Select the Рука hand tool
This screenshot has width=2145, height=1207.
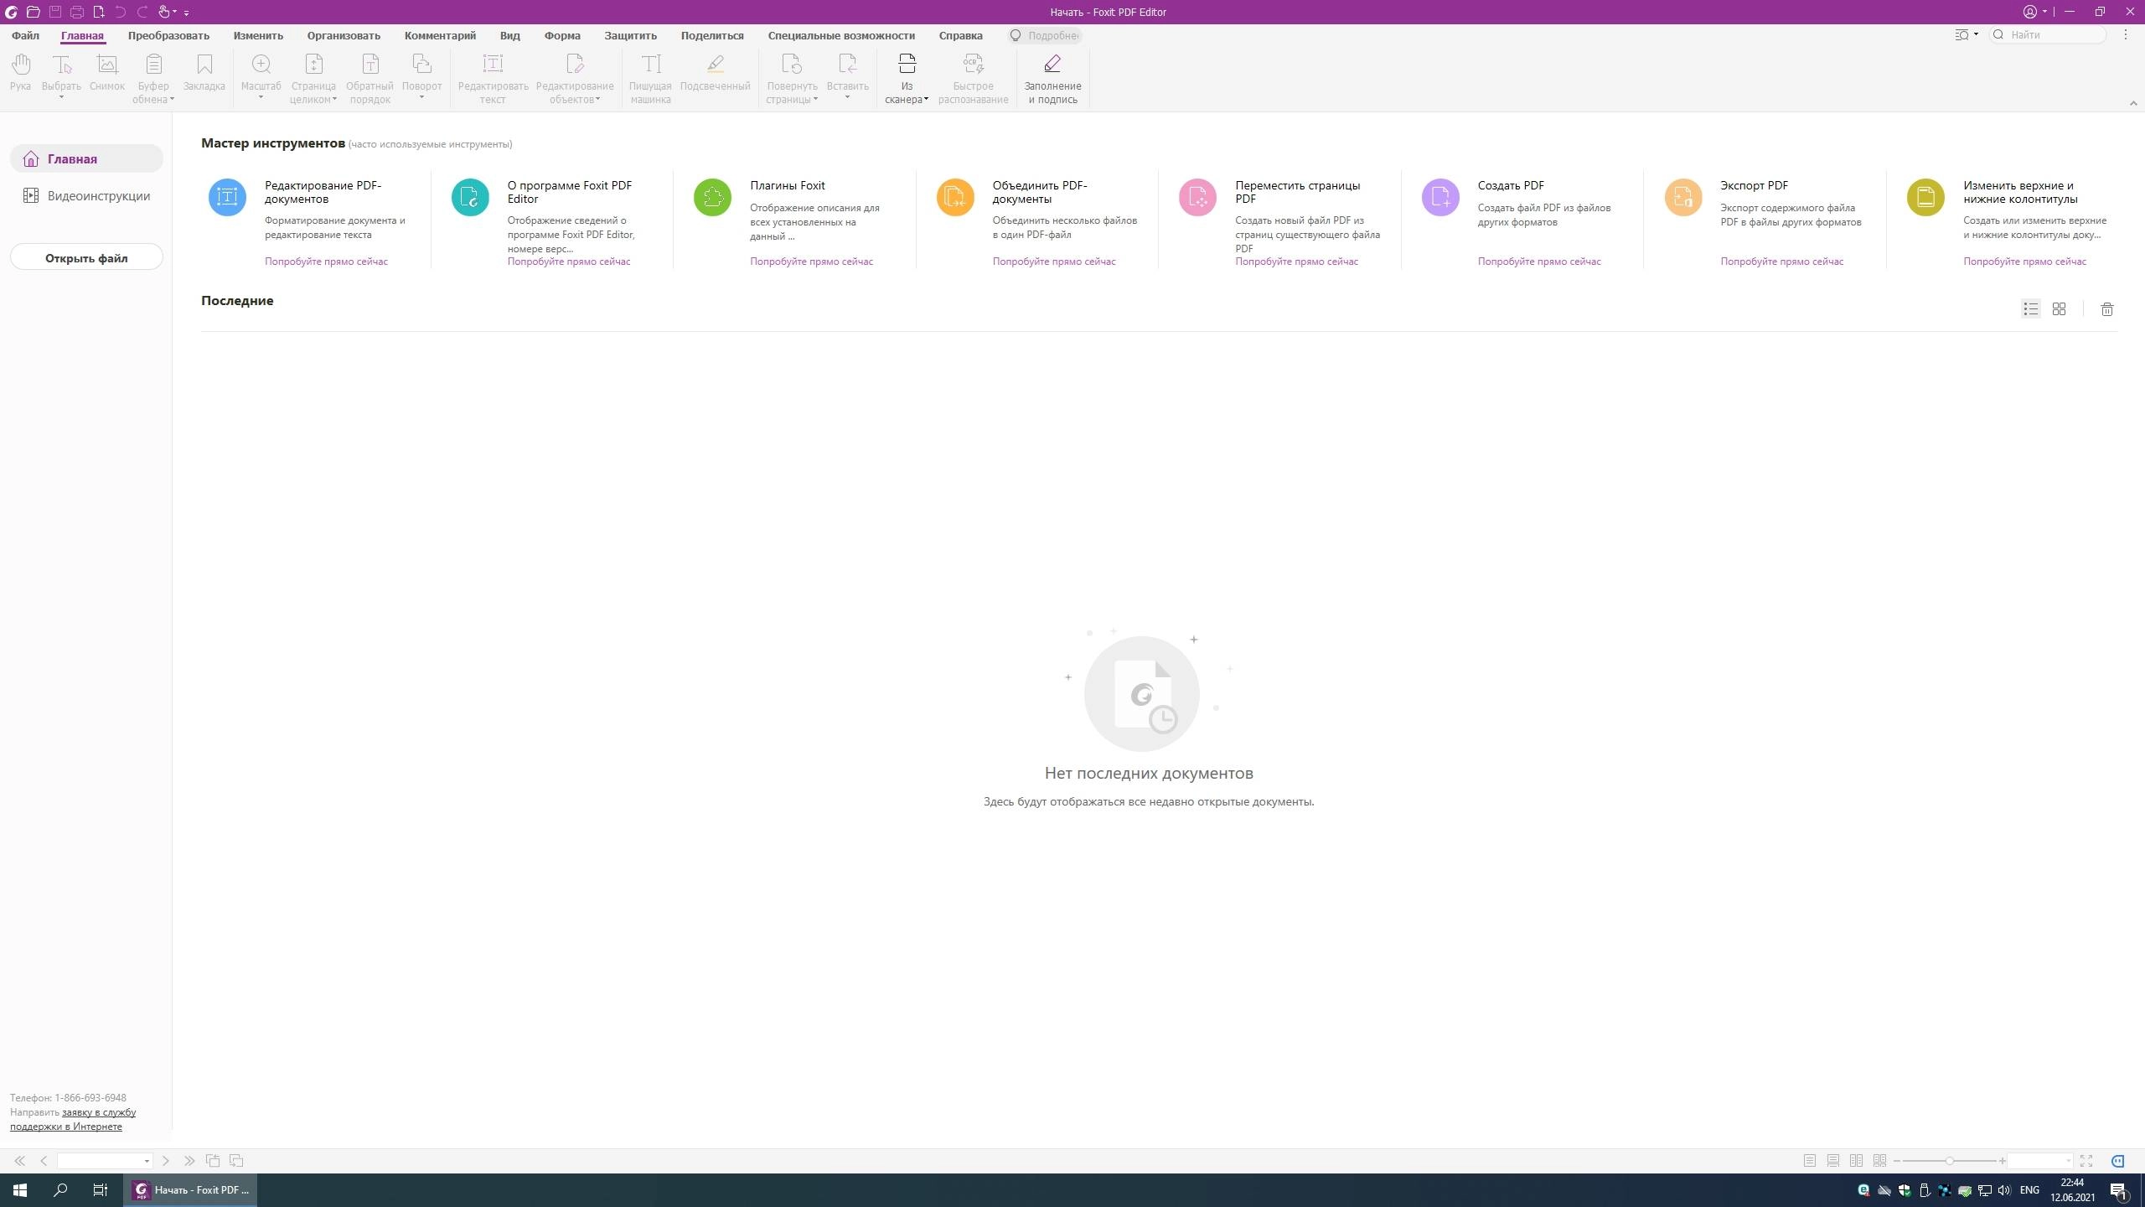coord(20,72)
